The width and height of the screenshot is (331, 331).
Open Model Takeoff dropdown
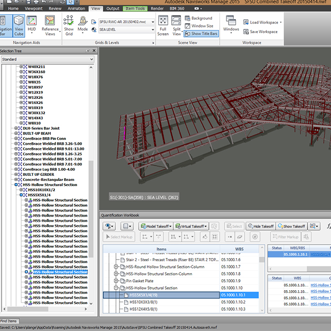[x=156, y=227]
